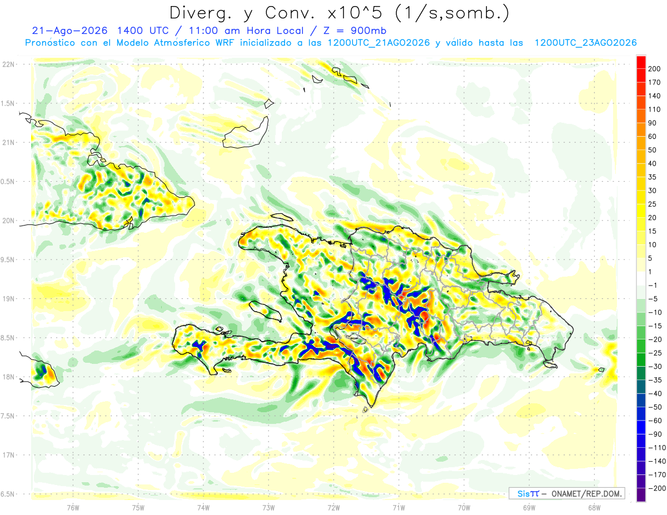Viewport: 667px width, 515px height.
Task: Click the '72W' longitude label
Action: coord(333,507)
